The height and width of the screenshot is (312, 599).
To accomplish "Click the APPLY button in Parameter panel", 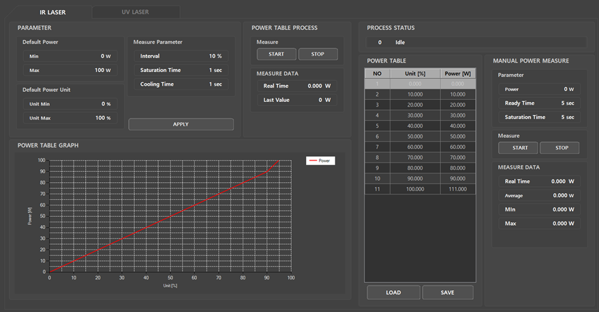I will tap(181, 124).
